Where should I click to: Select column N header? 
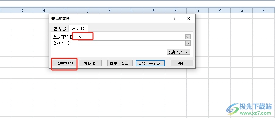(175, 11)
